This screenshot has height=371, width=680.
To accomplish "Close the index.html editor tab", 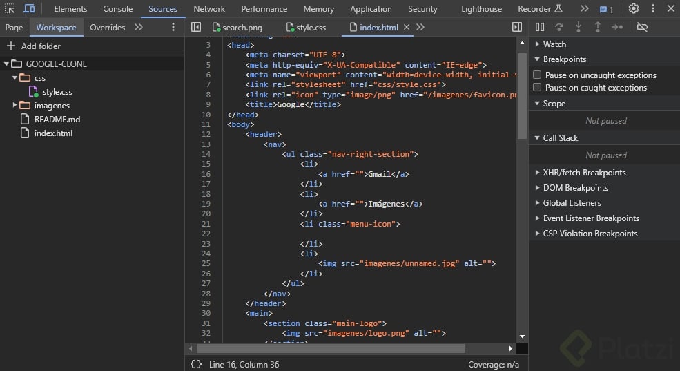I will (407, 28).
